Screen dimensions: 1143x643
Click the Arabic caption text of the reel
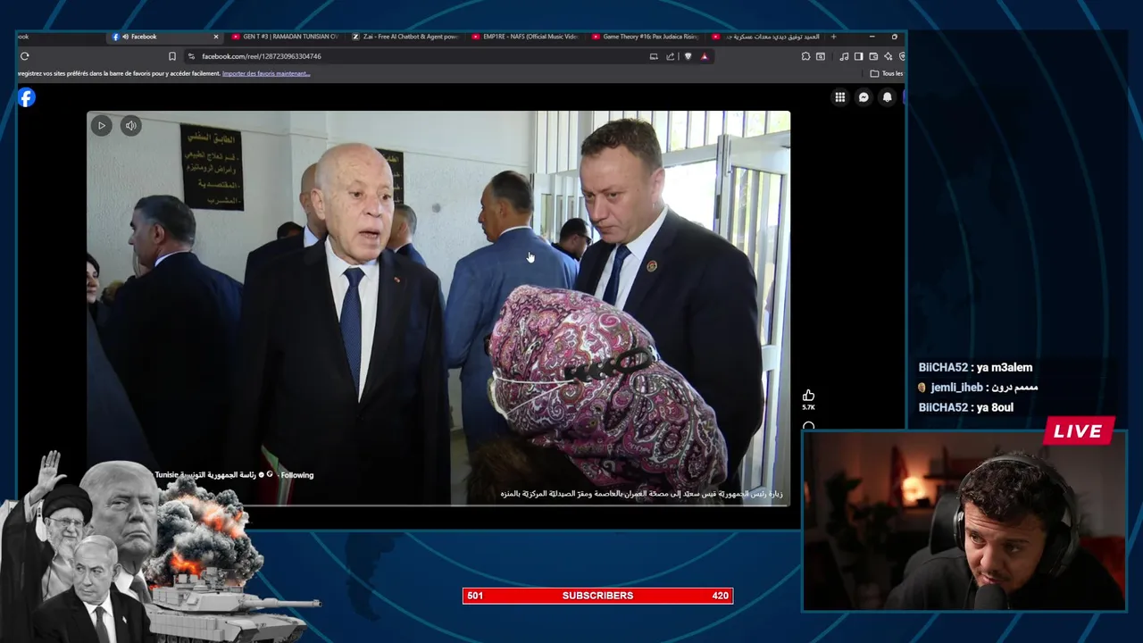click(x=641, y=494)
